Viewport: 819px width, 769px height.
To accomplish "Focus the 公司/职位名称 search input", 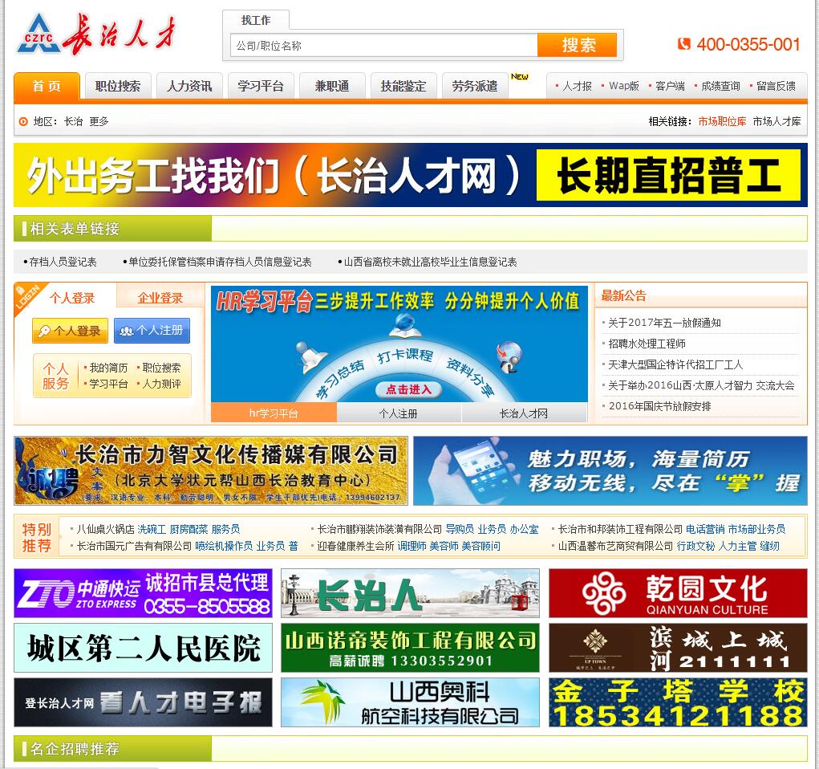I will pos(384,46).
